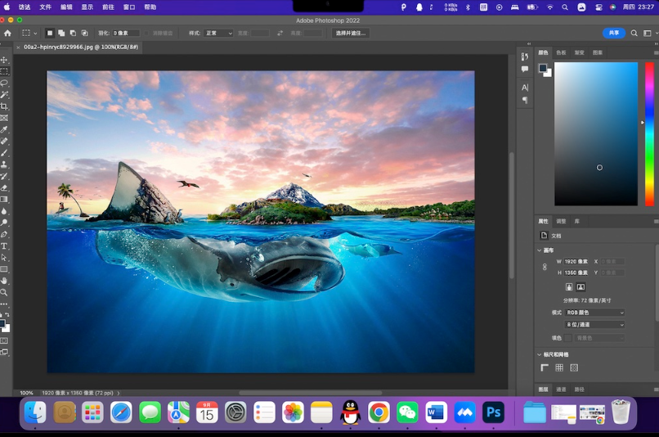Swap foreground and background colors
This screenshot has width=659, height=437.
tap(7, 314)
